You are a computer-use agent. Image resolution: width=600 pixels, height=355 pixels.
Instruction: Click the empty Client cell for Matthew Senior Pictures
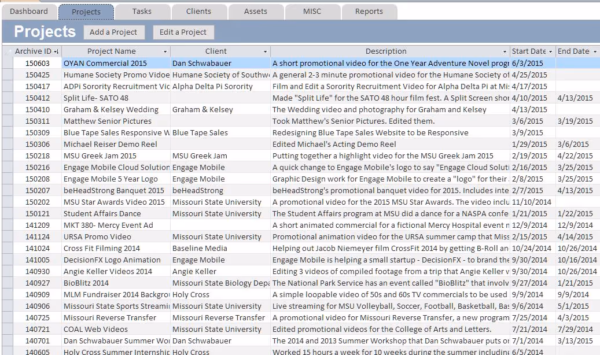220,121
